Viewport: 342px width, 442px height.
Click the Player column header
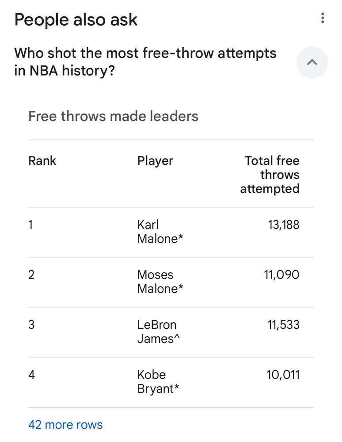(155, 161)
